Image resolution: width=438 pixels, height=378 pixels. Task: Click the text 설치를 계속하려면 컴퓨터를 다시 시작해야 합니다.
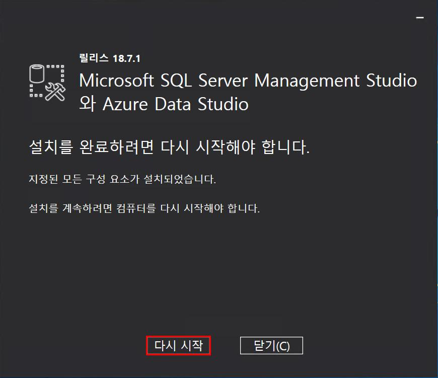[144, 208]
